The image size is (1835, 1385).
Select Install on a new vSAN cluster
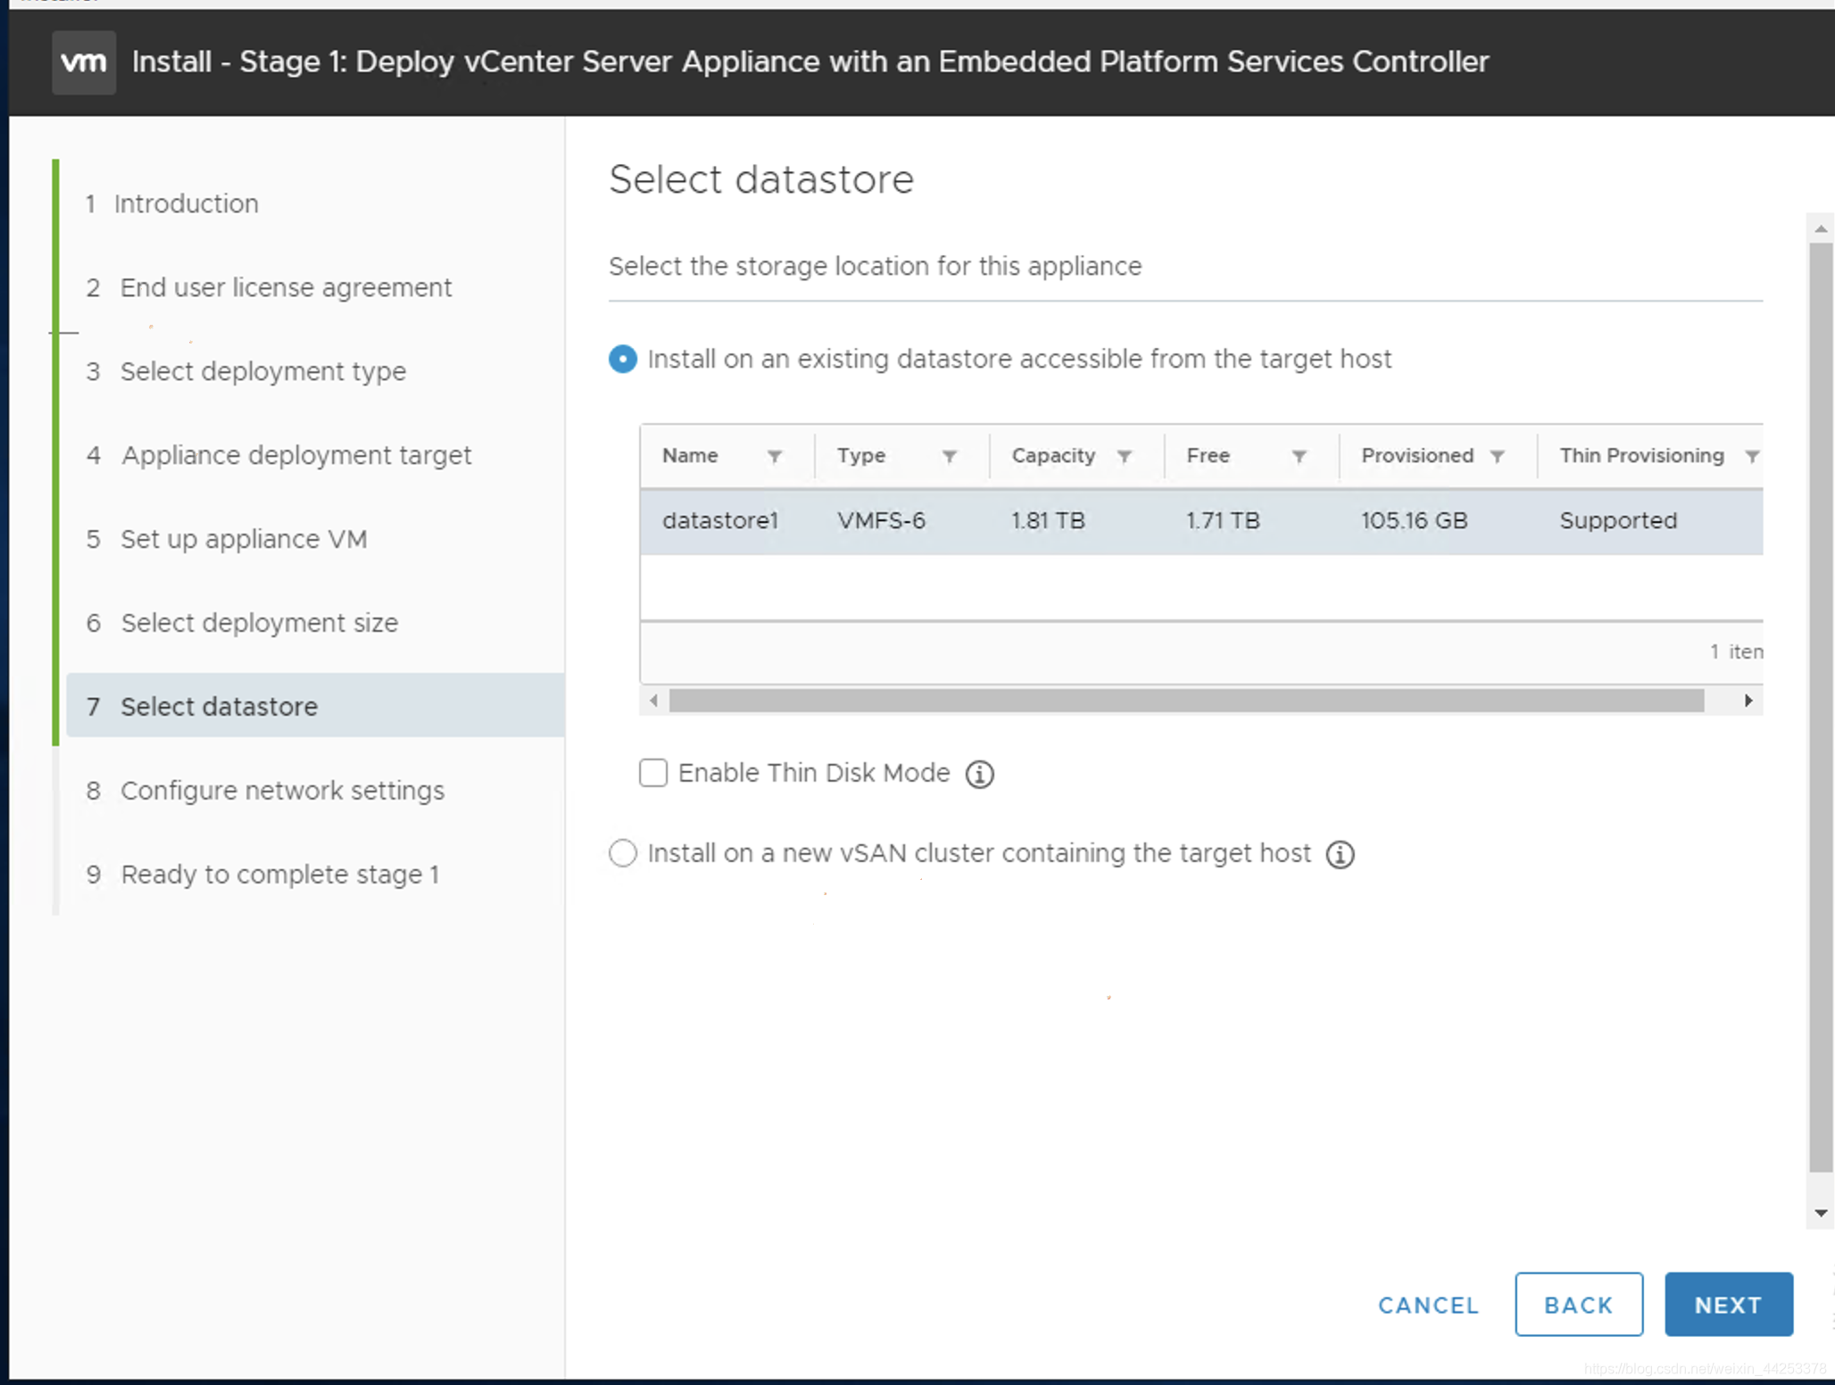(621, 852)
